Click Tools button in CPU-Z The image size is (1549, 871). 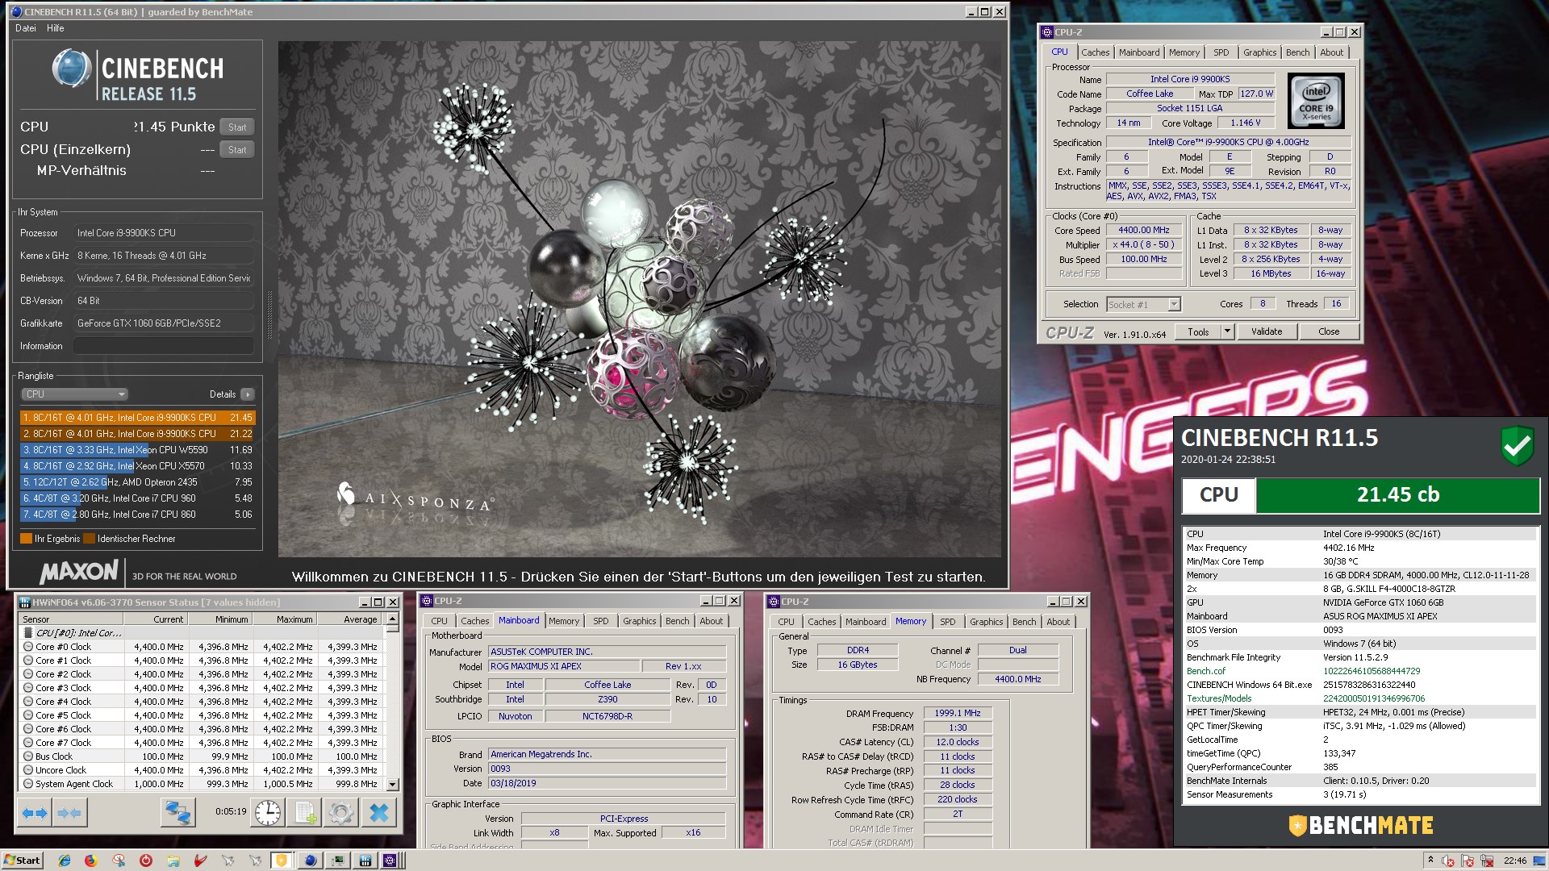[x=1198, y=331]
